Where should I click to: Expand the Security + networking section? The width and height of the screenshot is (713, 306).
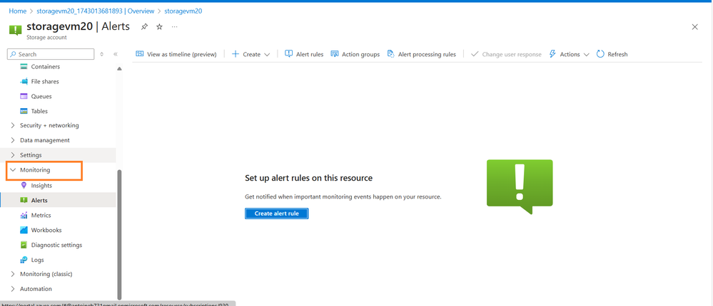(x=13, y=125)
